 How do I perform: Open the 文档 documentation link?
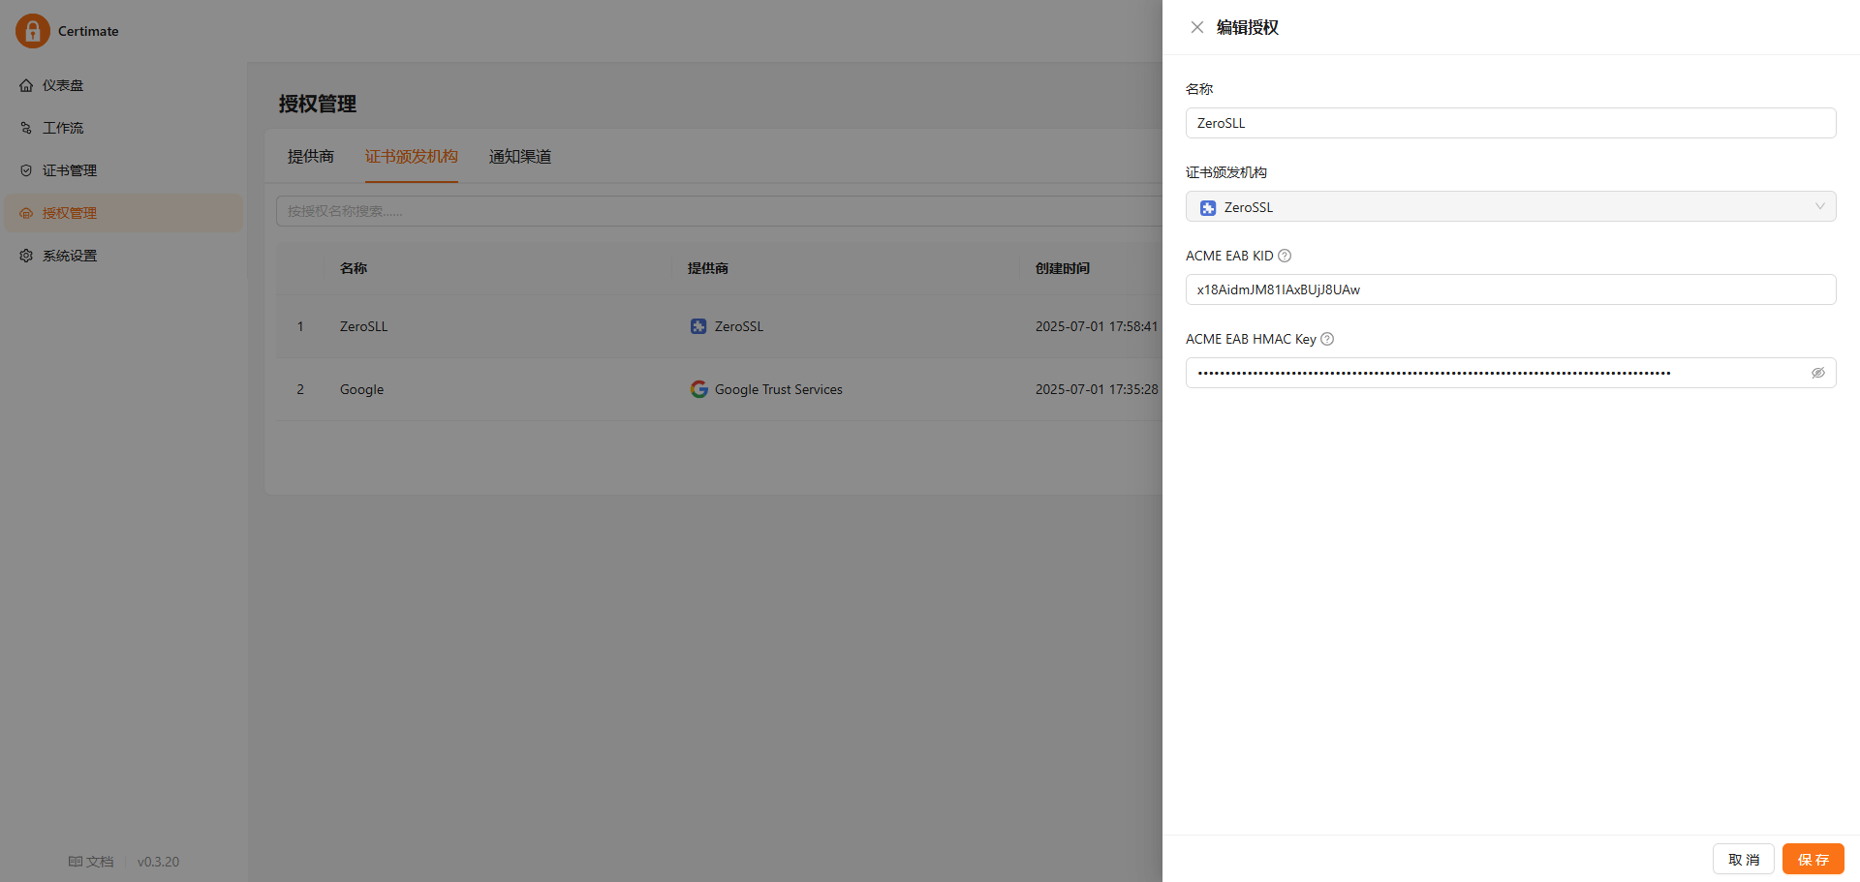(91, 862)
